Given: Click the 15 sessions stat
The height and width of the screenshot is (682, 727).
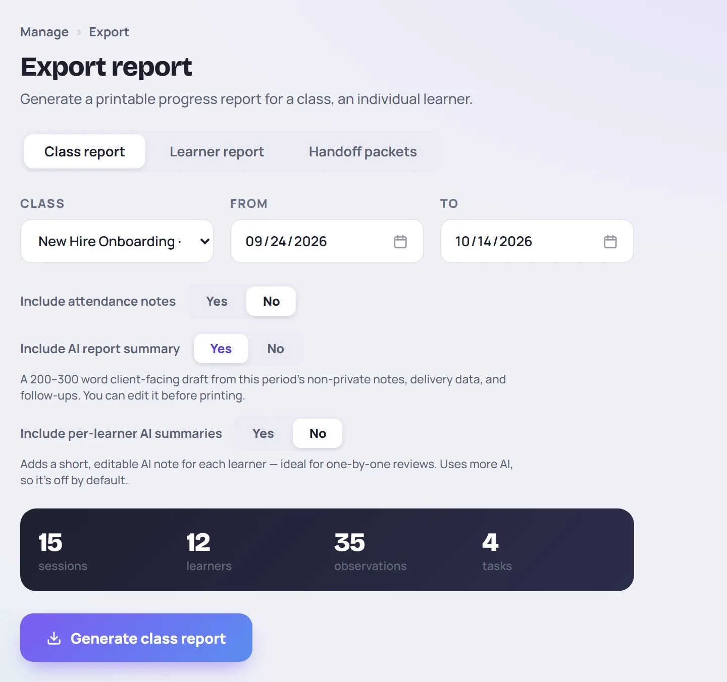Looking at the screenshot, I should point(63,551).
